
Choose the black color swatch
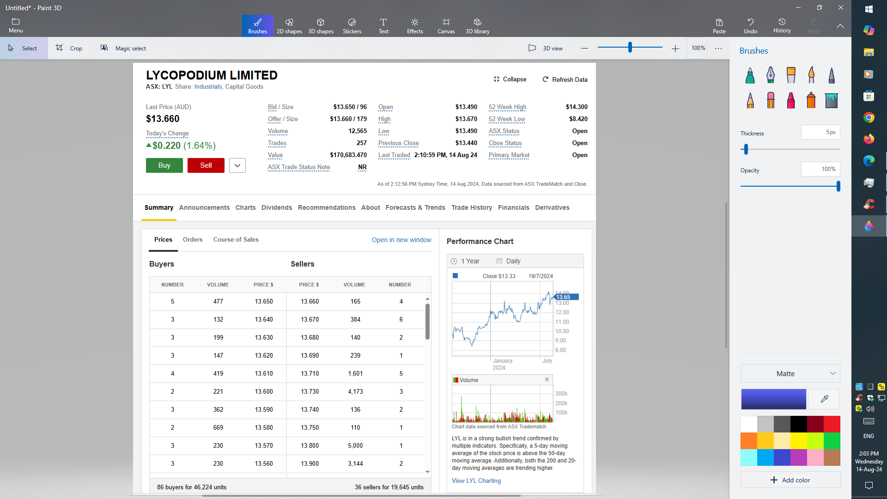point(799,424)
